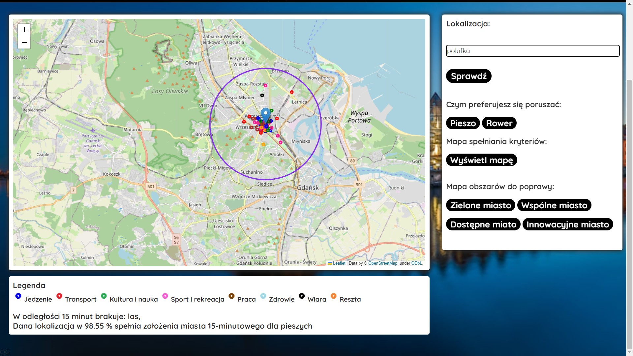This screenshot has width=633, height=356.
Task: Click the blue Jedzenie legend circle
Action: pyautogui.click(x=18, y=296)
